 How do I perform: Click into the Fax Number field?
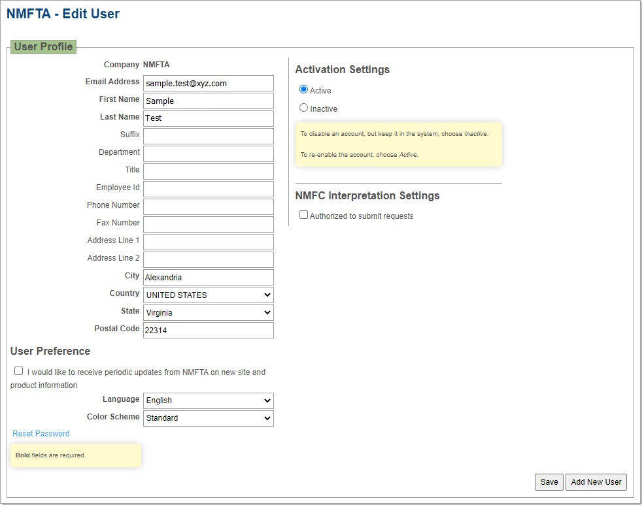pos(208,224)
